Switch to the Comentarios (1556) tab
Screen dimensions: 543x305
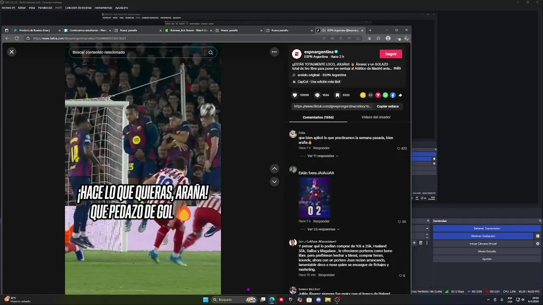[318, 117]
